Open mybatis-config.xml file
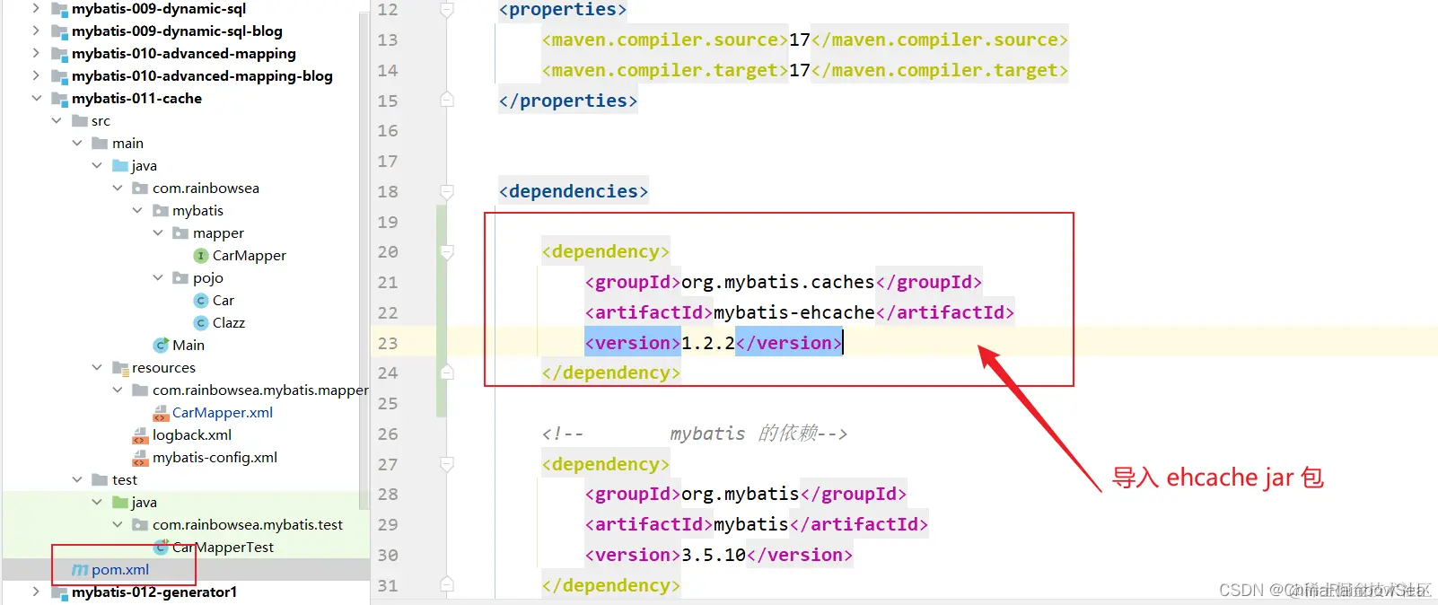The image size is (1438, 605). 215,458
